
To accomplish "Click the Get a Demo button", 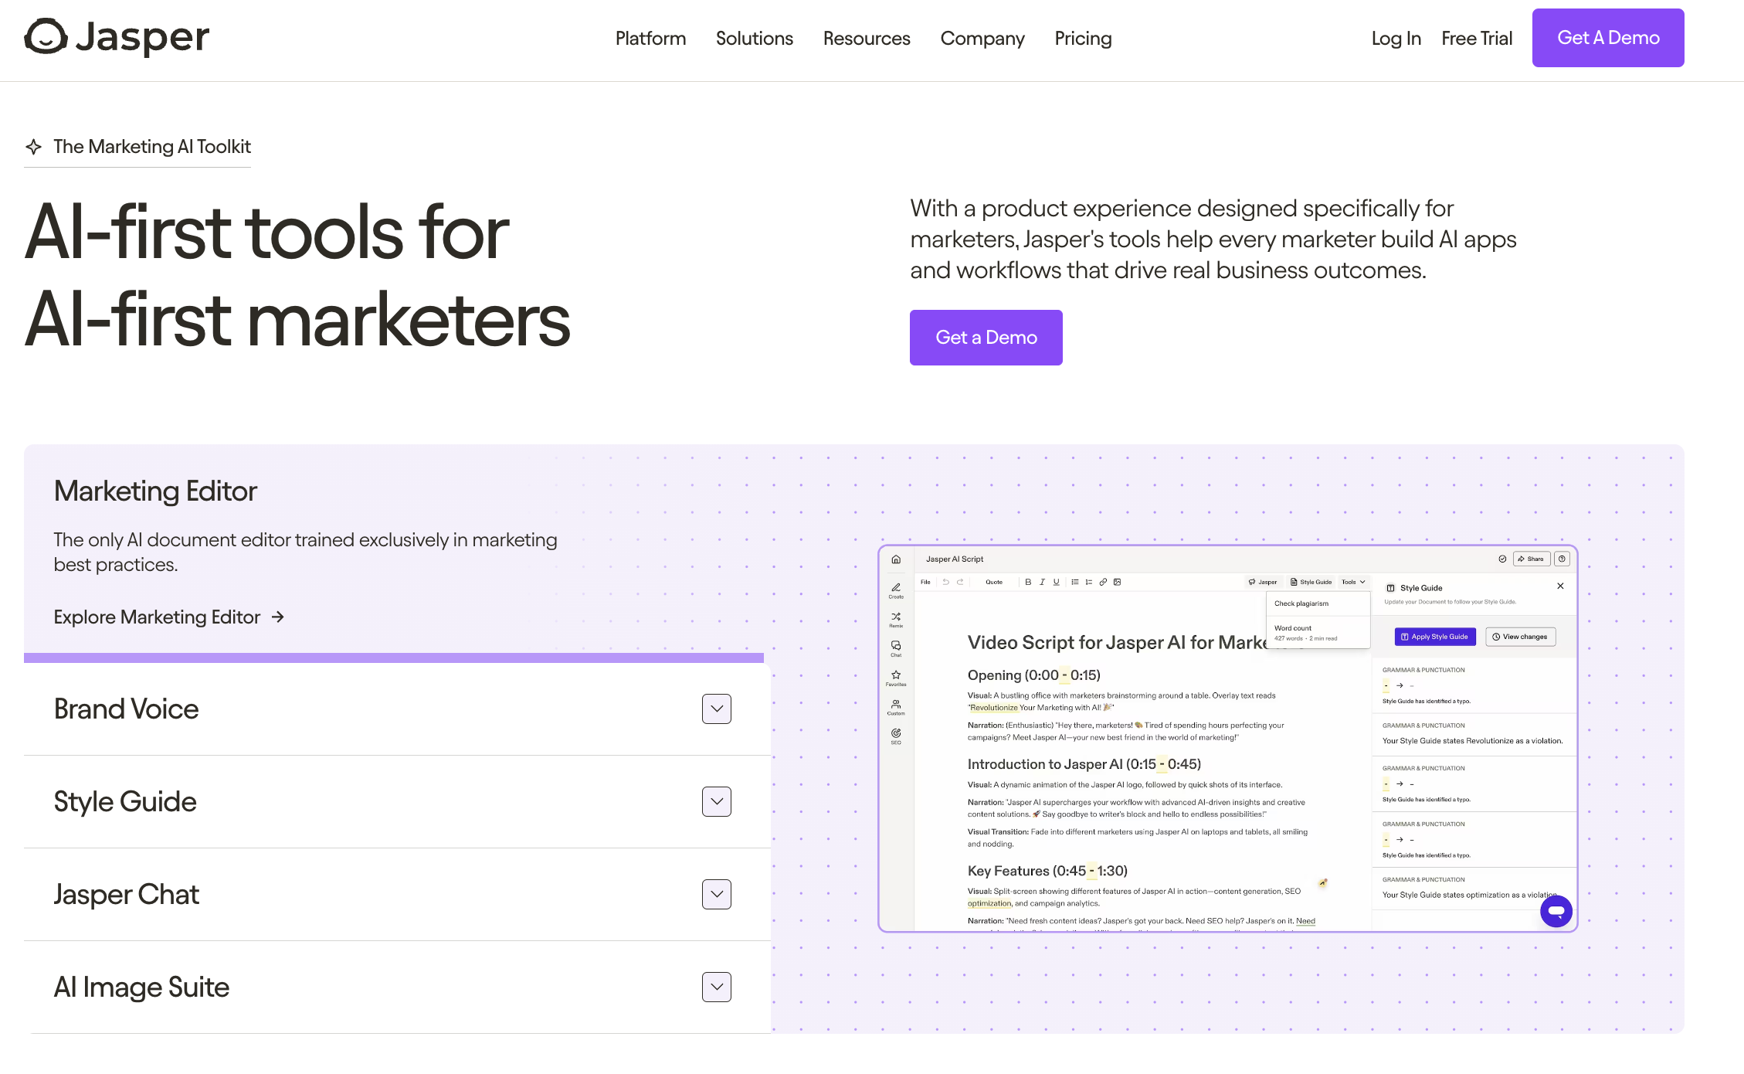I will 986,338.
